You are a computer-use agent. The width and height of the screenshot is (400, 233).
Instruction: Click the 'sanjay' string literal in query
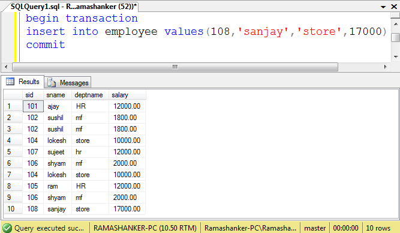tap(263, 32)
